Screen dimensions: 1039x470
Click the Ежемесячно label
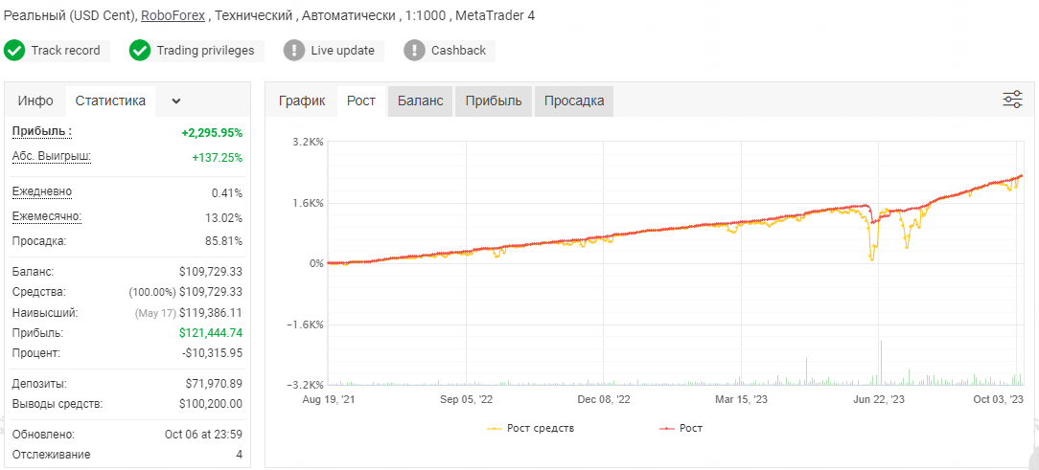[x=46, y=216]
